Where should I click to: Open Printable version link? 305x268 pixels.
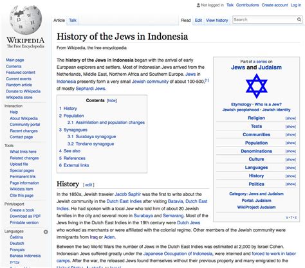[x=24, y=222]
